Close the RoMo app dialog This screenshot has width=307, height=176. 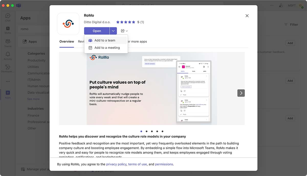point(247,16)
